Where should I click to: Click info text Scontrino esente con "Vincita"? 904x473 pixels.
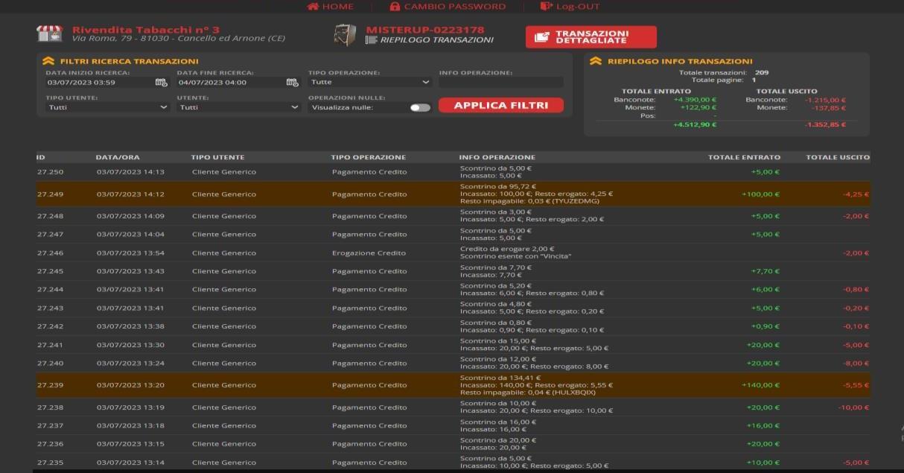515,257
